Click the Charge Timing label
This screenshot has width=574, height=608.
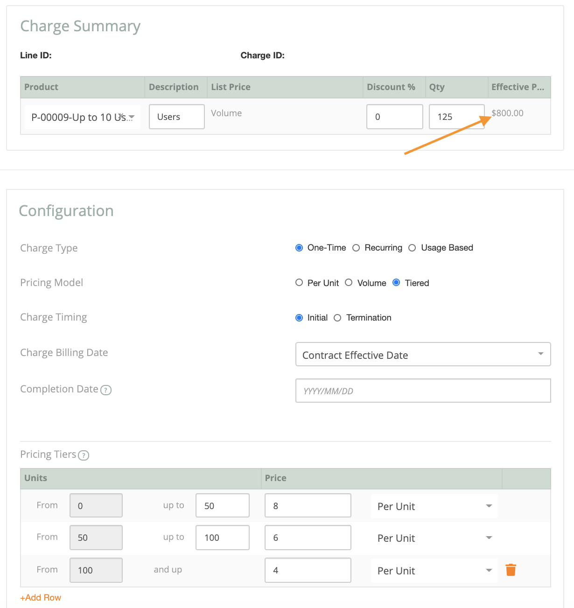click(54, 317)
